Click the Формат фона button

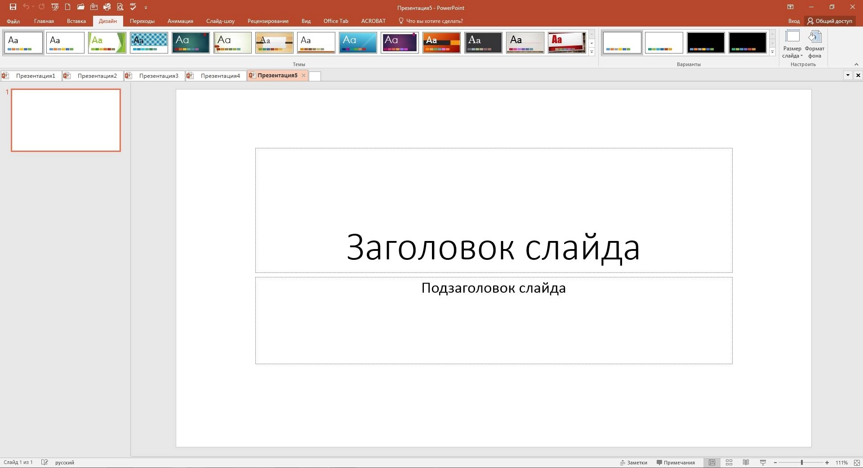click(814, 45)
